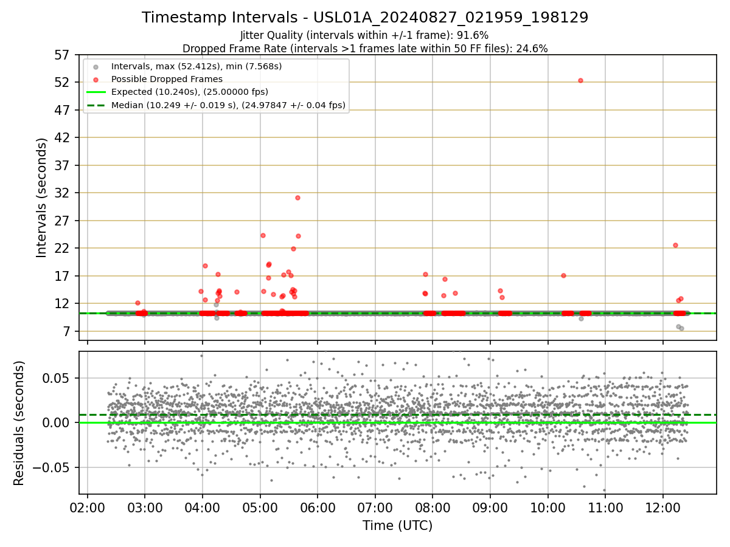This screenshot has width=730, height=547.
Task: Click the 12:00 x-axis tick label
Action: [663, 508]
